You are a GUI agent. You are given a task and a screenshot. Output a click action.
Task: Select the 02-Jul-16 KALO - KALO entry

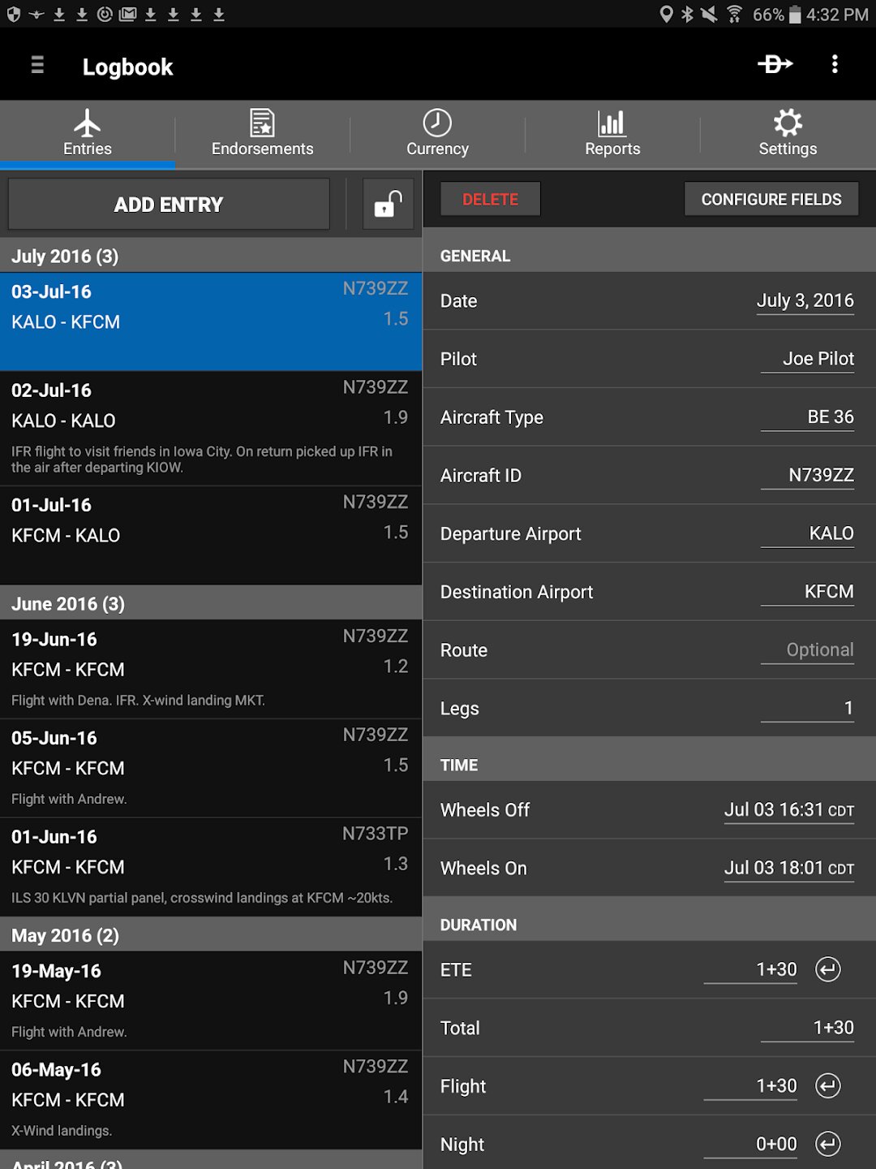point(211,429)
